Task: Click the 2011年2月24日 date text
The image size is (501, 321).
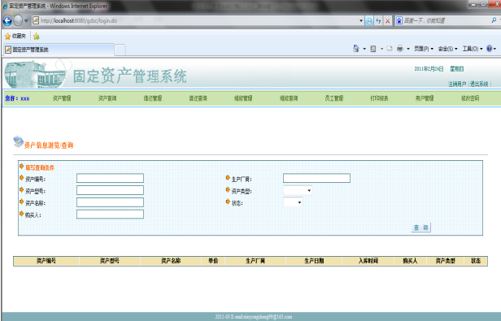Action: [x=429, y=69]
